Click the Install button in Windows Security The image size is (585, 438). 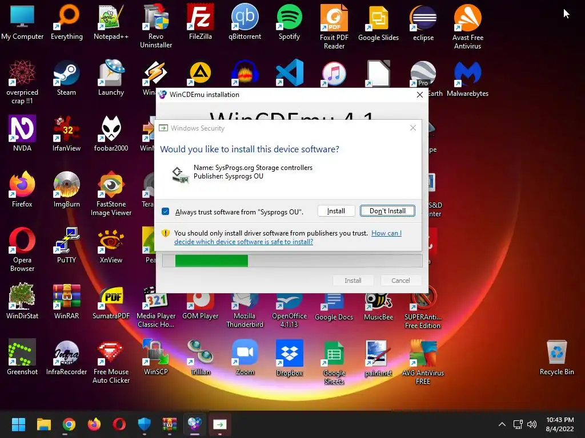(336, 211)
